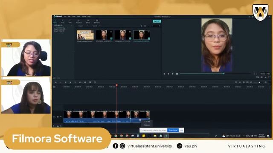Click the manage tracks icon beside ruler
Image resolution: width=273 pixels, height=153 pixels.
[54, 87]
